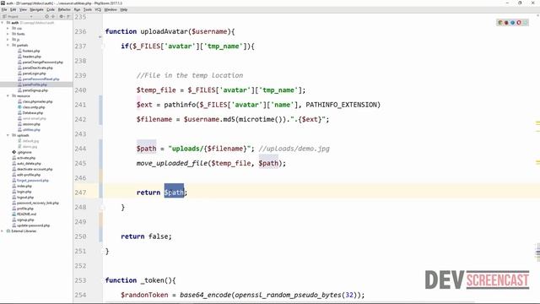Viewport: 540px width, 304px height.
Task: Open the View menu
Action: pyautogui.click(x=23, y=9)
